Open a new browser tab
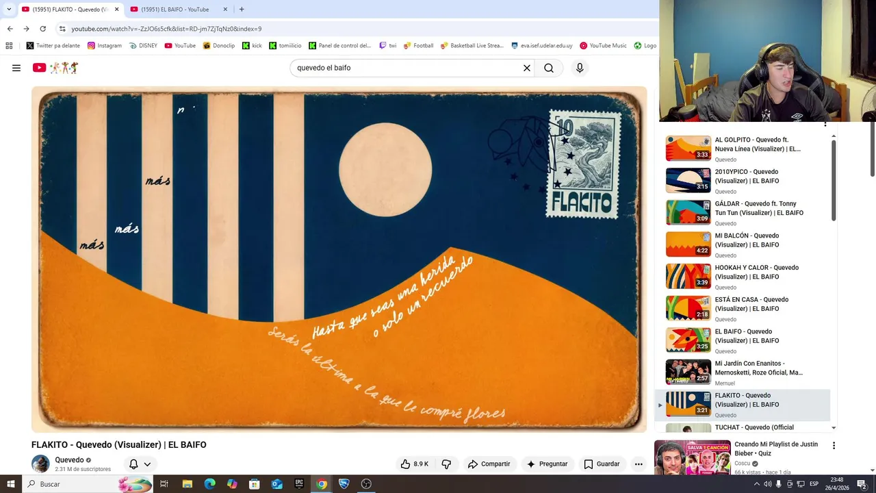The width and height of the screenshot is (876, 493). click(242, 9)
